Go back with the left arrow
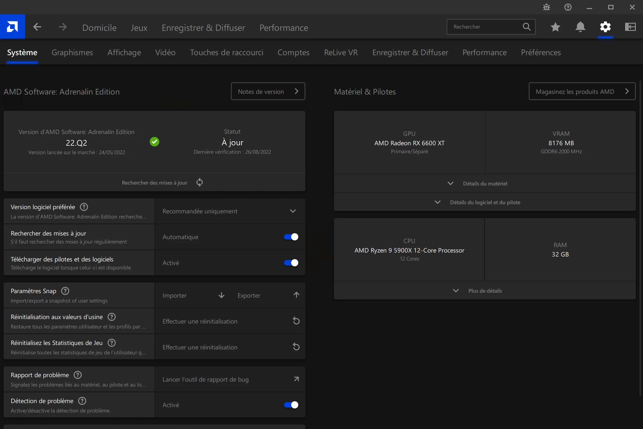This screenshot has height=429, width=643. 37,27
